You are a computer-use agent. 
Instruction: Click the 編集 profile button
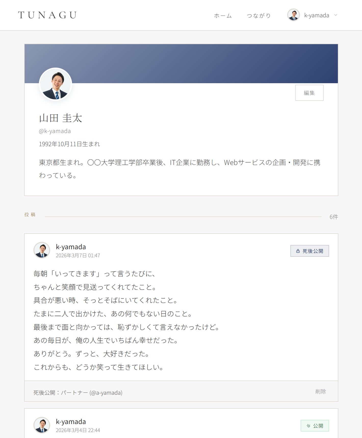309,93
